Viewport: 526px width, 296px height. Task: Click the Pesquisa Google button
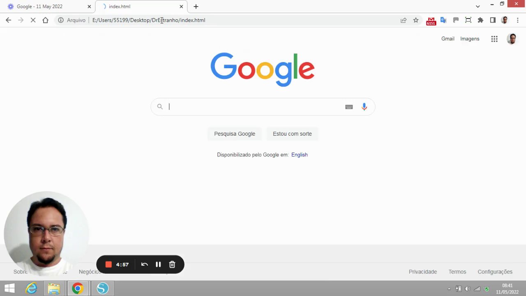[235, 134]
